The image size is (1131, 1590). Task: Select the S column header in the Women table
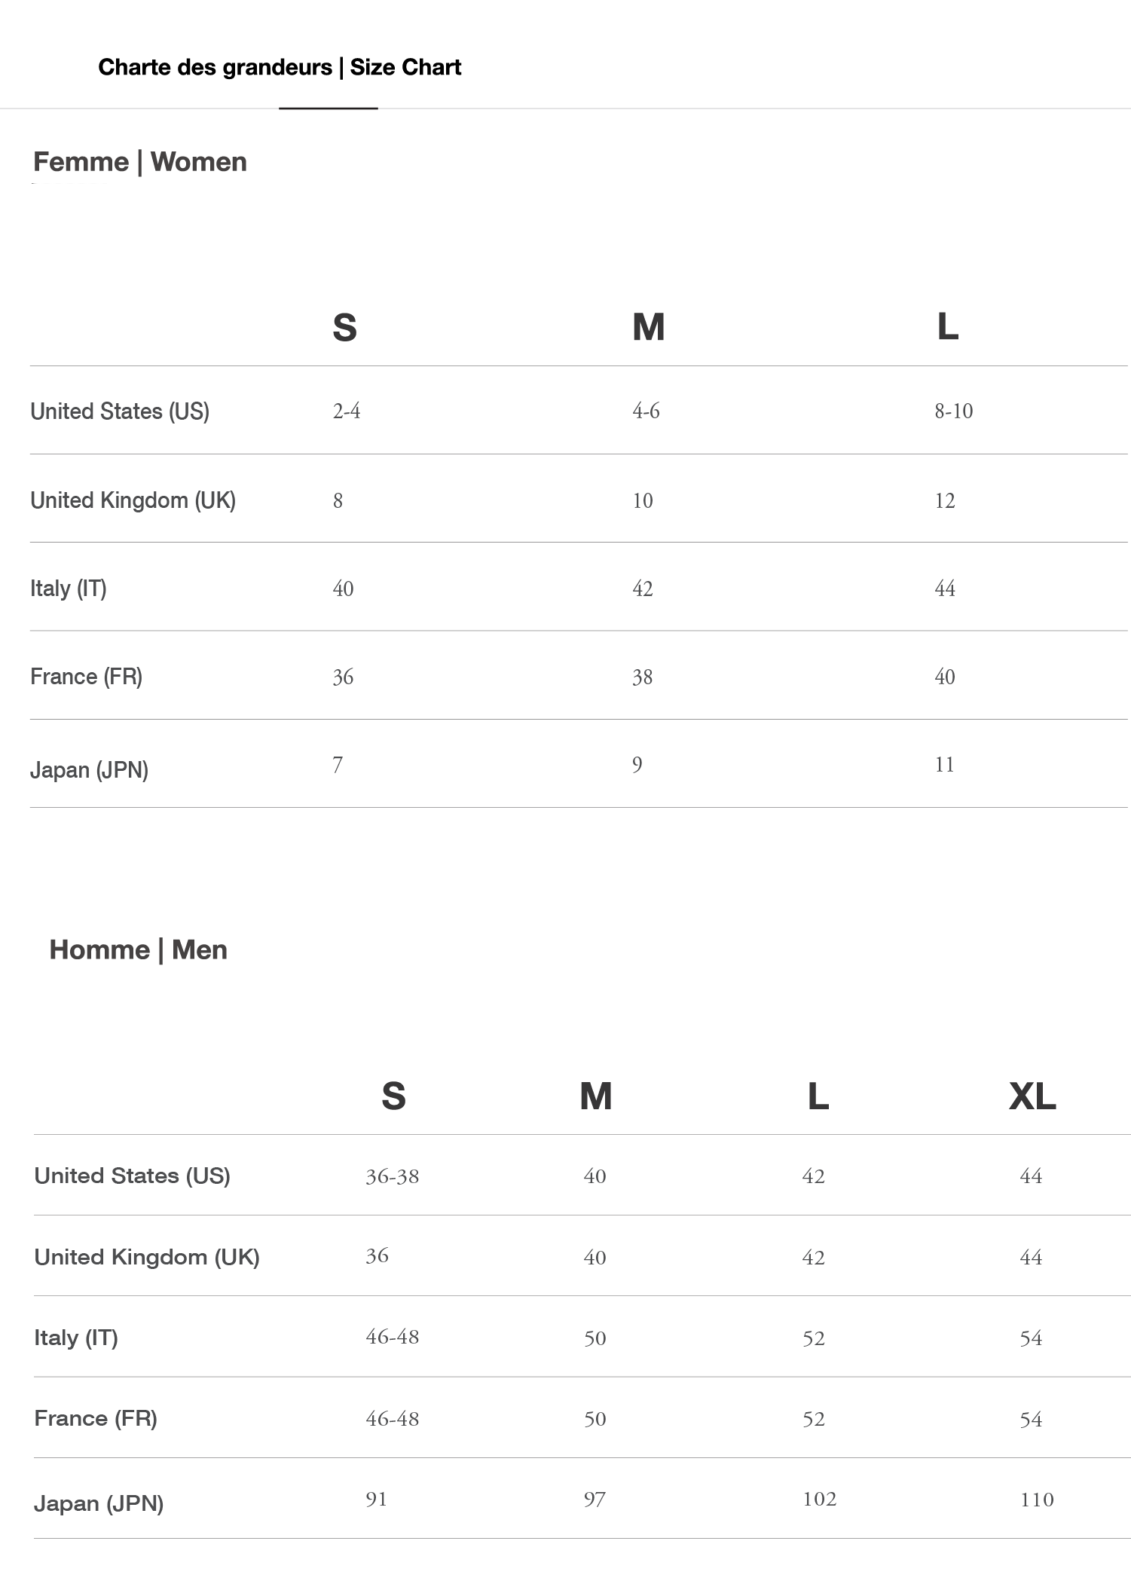click(x=344, y=328)
